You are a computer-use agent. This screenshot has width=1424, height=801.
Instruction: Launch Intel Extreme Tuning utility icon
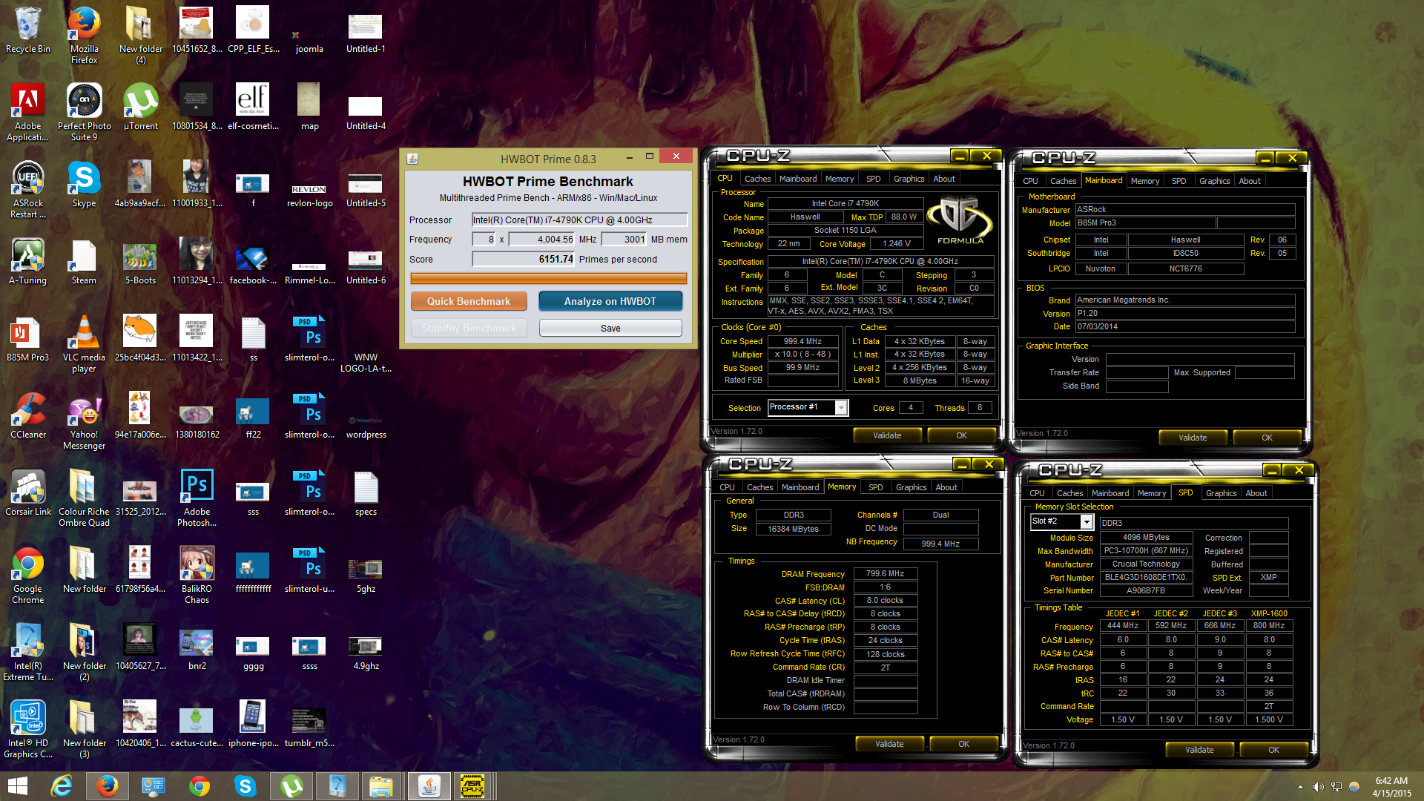[28, 651]
